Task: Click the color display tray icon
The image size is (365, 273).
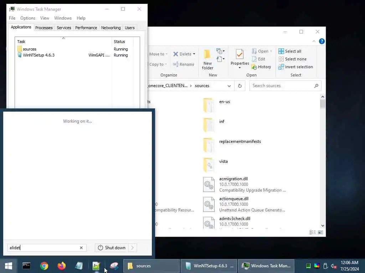Action: click(317, 266)
